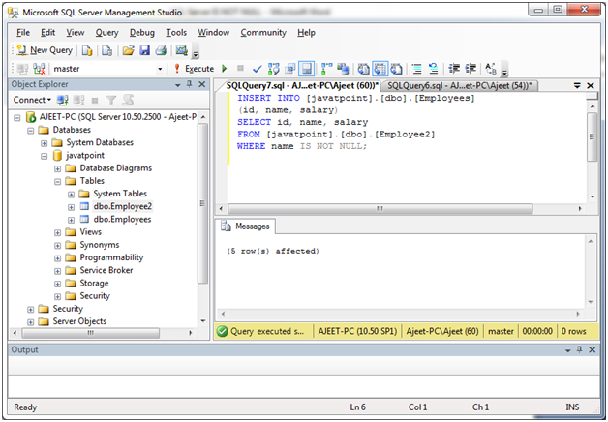608x422 pixels.
Task: Click the Comment out selected lines icon
Action: pos(417,69)
